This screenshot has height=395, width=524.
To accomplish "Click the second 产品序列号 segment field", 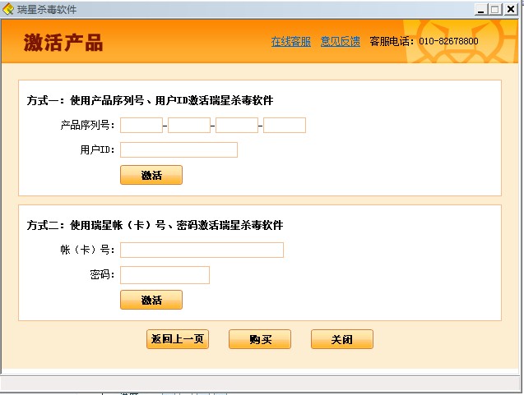I will (189, 125).
